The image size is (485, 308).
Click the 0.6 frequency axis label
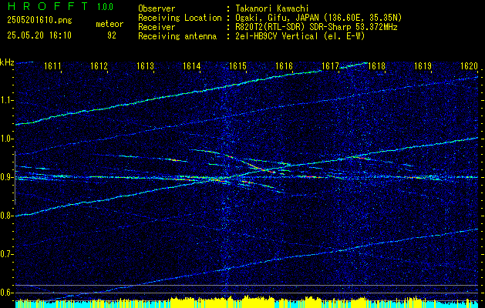7,293
